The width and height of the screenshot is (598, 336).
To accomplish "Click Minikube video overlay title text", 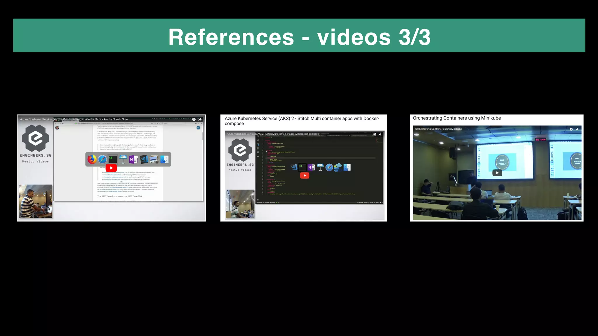I will click(x=438, y=129).
